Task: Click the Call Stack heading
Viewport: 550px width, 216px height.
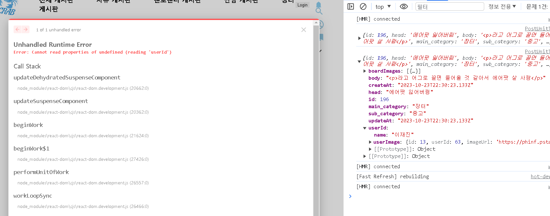Action: [27, 66]
